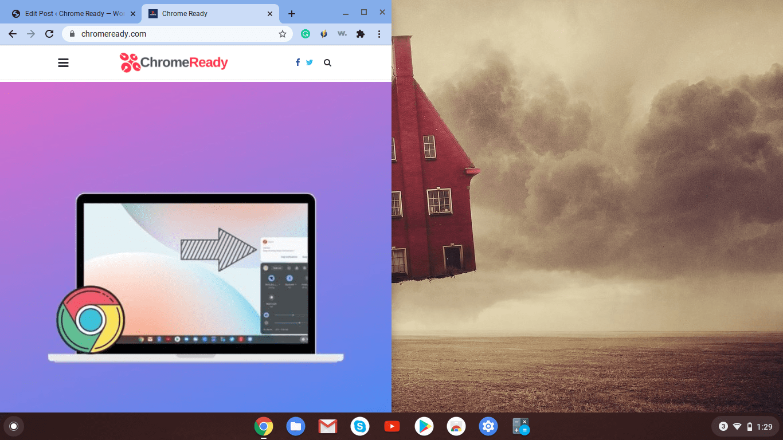Screen dimensions: 783x440
Task: Close the Chrome Ready tab
Action: (x=269, y=14)
